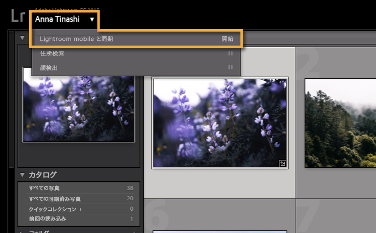The image size is (376, 233).
Task: Click the left panel collapse edge bar
Action: [11, 99]
